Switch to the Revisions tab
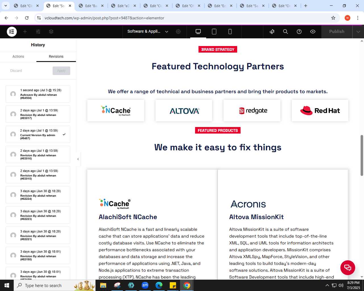 pos(56,57)
